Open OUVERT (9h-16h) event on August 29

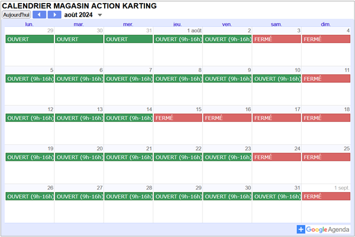[178, 196]
